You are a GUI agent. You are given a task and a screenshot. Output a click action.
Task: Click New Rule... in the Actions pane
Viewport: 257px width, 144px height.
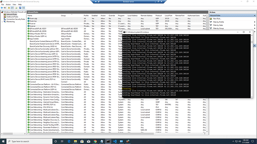tap(217, 19)
